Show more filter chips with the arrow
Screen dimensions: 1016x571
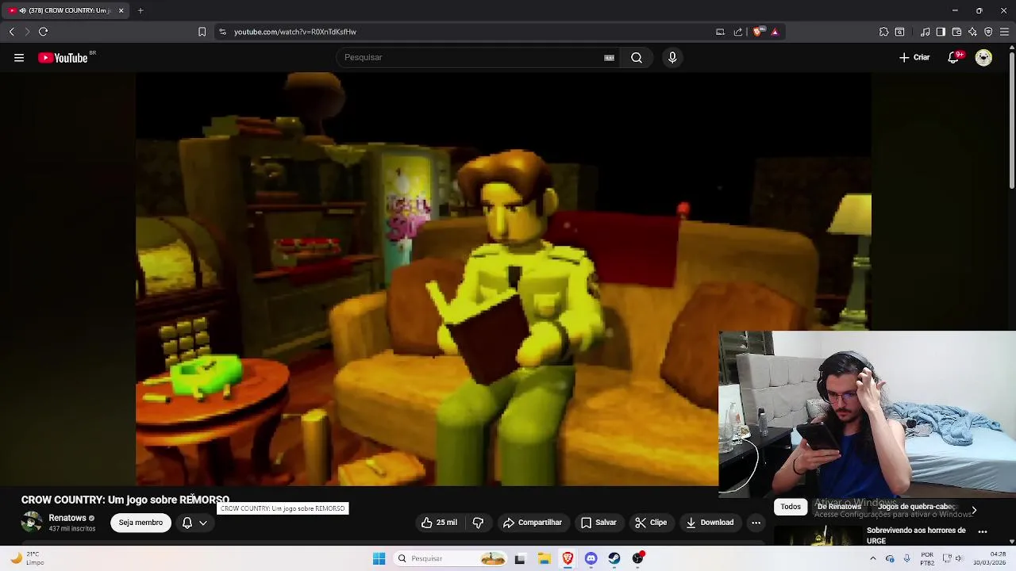click(x=974, y=510)
